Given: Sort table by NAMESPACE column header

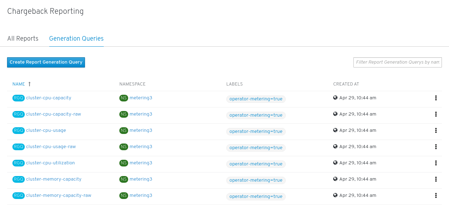Looking at the screenshot, I should 132,84.
